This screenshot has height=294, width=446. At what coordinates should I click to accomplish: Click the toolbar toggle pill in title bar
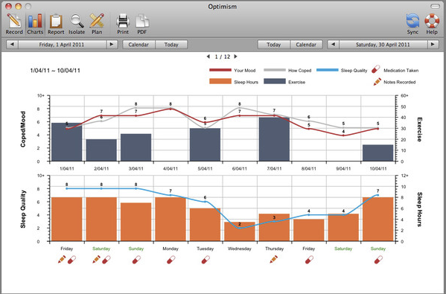tap(435, 6)
